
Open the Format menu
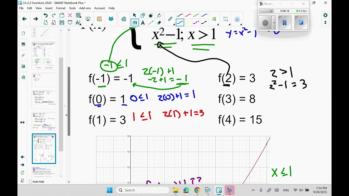coord(61,8)
